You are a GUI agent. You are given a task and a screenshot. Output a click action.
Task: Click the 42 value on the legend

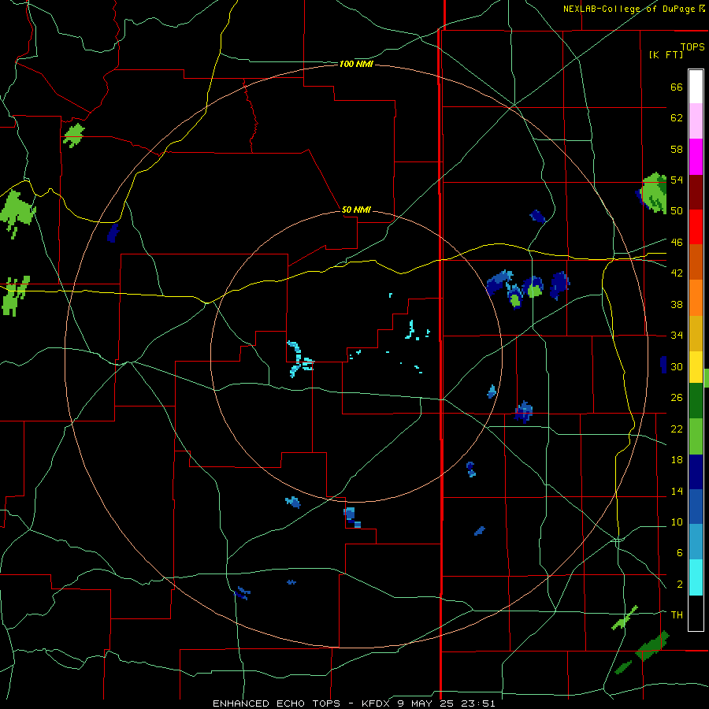(x=677, y=273)
